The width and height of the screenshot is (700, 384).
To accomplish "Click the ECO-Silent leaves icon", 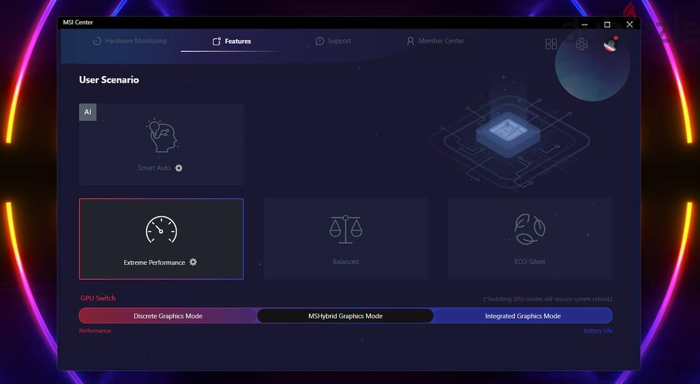I will [x=529, y=229].
